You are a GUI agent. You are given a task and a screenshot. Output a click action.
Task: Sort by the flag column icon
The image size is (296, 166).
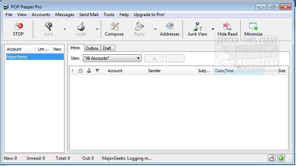pos(97,71)
